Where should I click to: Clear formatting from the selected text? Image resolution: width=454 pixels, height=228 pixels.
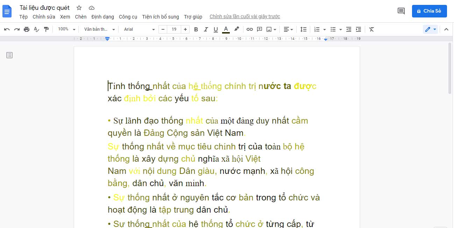(x=371, y=29)
